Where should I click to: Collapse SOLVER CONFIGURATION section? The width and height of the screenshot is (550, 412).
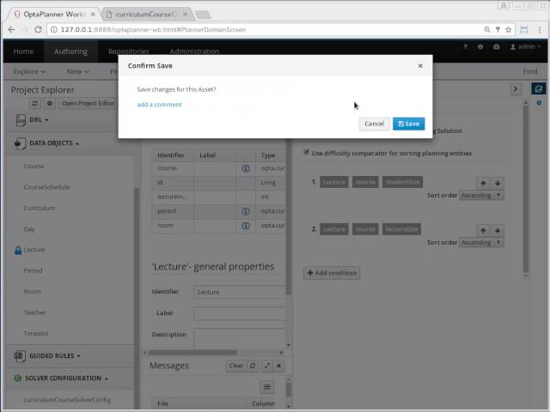66,379
